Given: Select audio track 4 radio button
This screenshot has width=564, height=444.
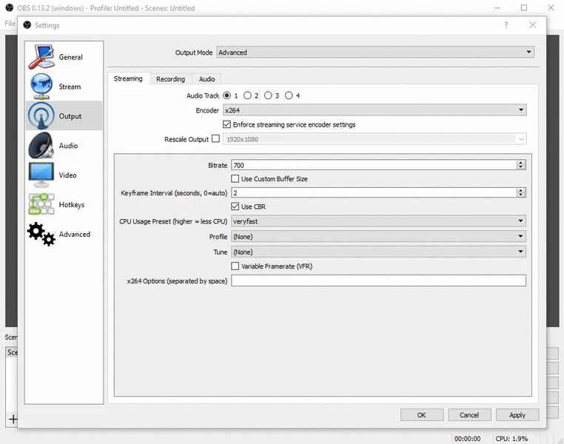Looking at the screenshot, I should point(289,95).
